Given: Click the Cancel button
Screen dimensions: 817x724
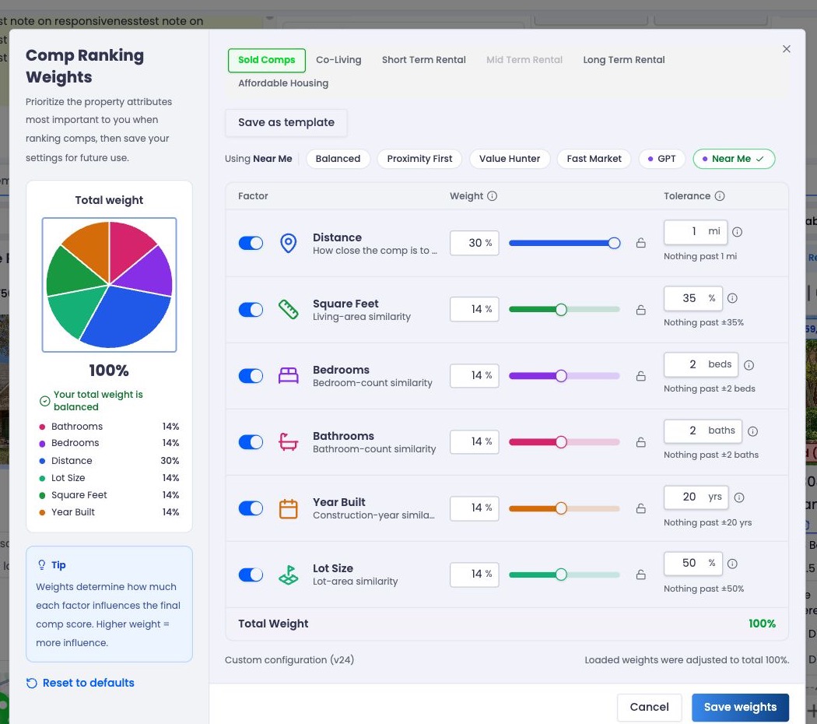Looking at the screenshot, I should coord(649,708).
